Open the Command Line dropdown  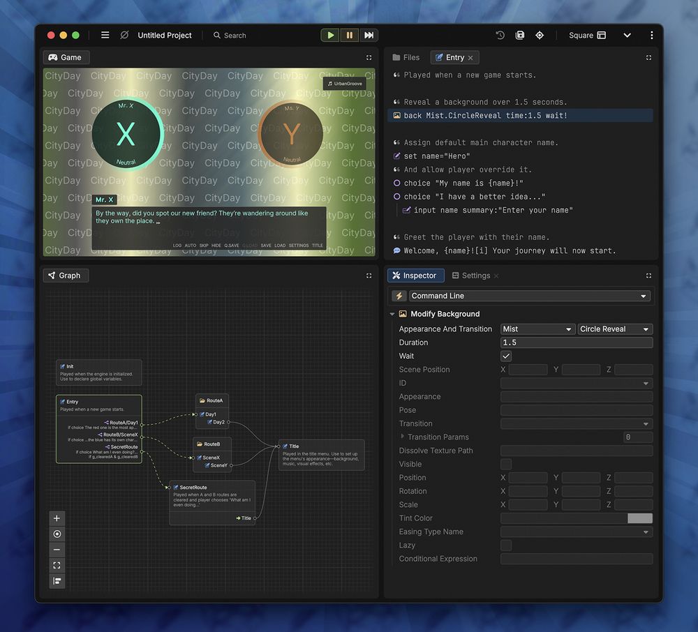click(x=530, y=296)
